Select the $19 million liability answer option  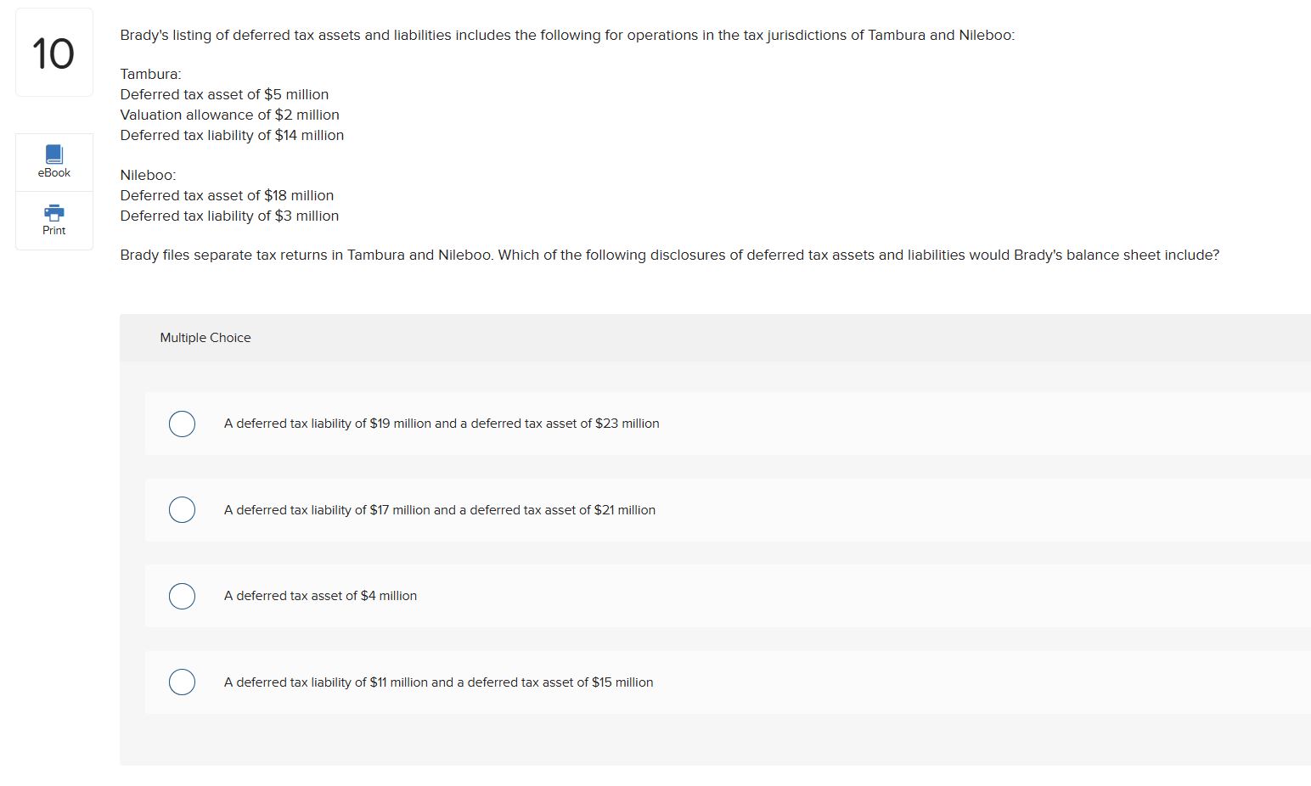[182, 424]
